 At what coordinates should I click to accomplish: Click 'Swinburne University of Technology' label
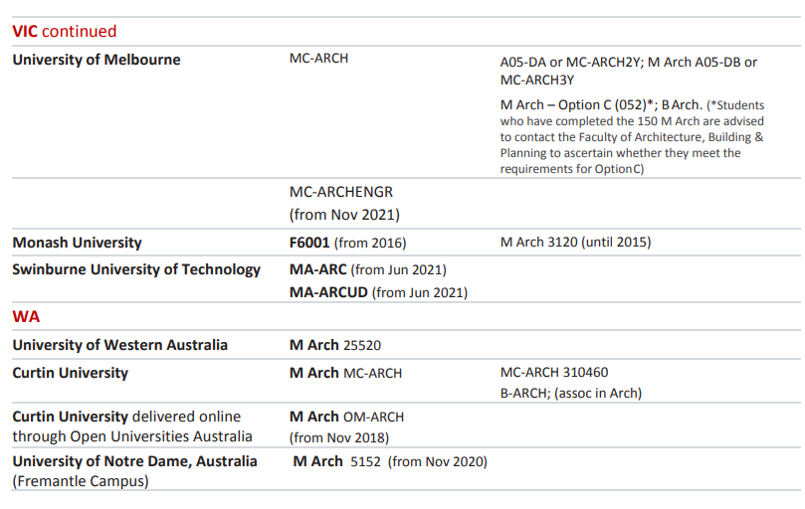tap(136, 269)
